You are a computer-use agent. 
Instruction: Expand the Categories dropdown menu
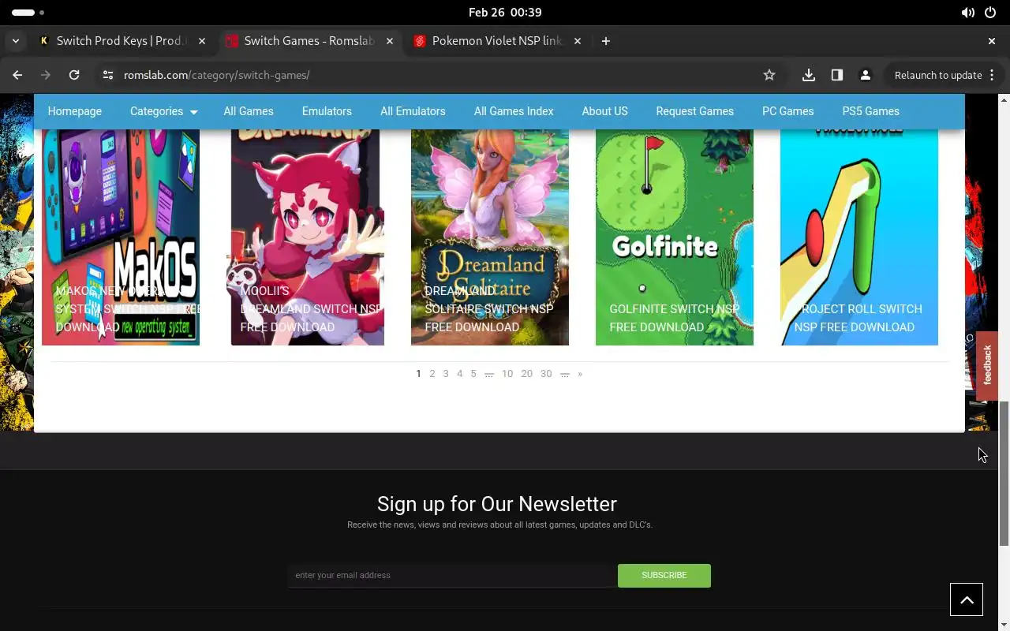click(163, 111)
